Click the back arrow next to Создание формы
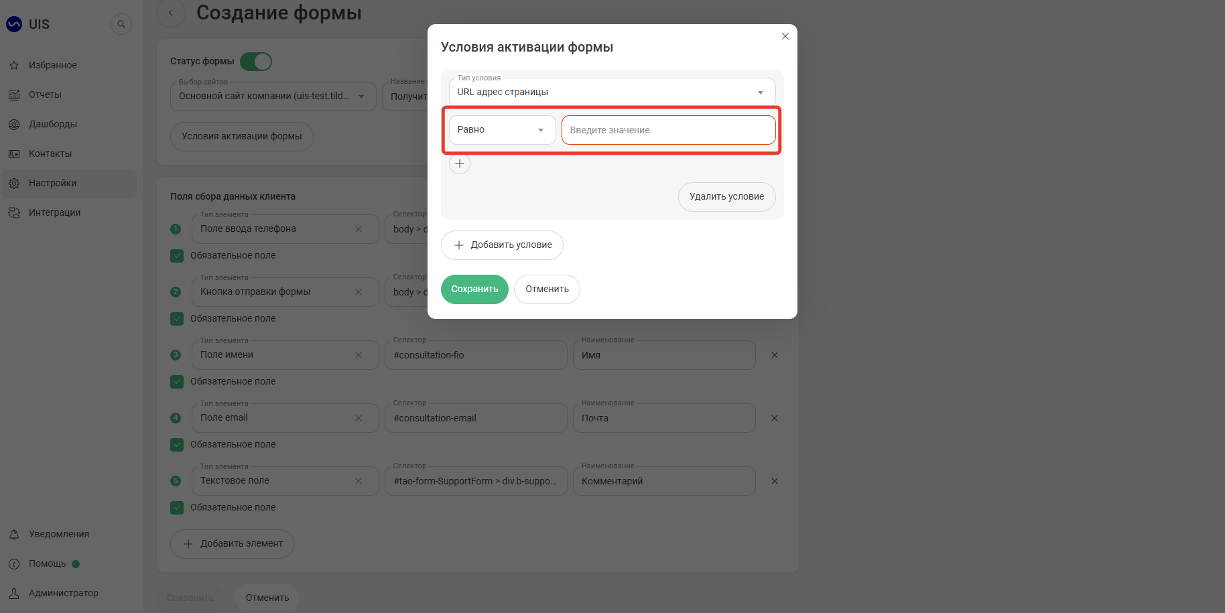 coord(171,13)
